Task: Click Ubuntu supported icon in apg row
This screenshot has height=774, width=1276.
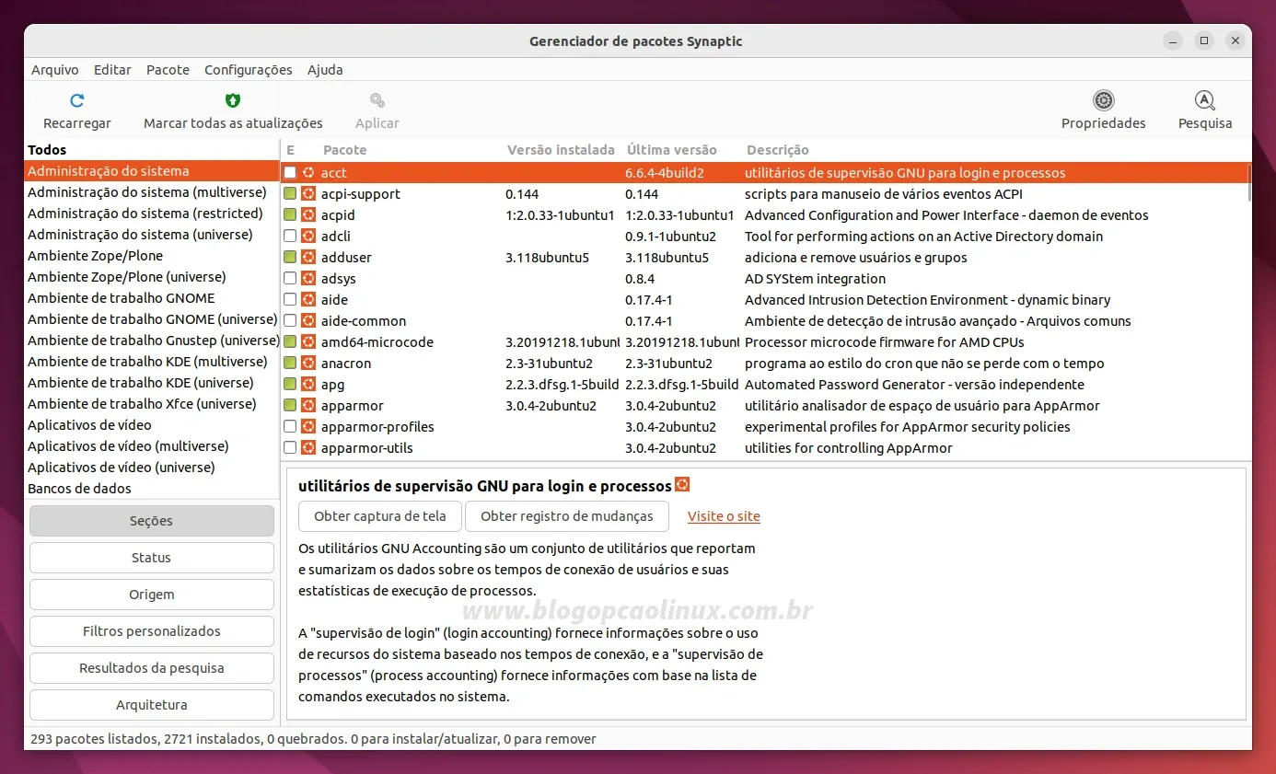Action: [308, 384]
